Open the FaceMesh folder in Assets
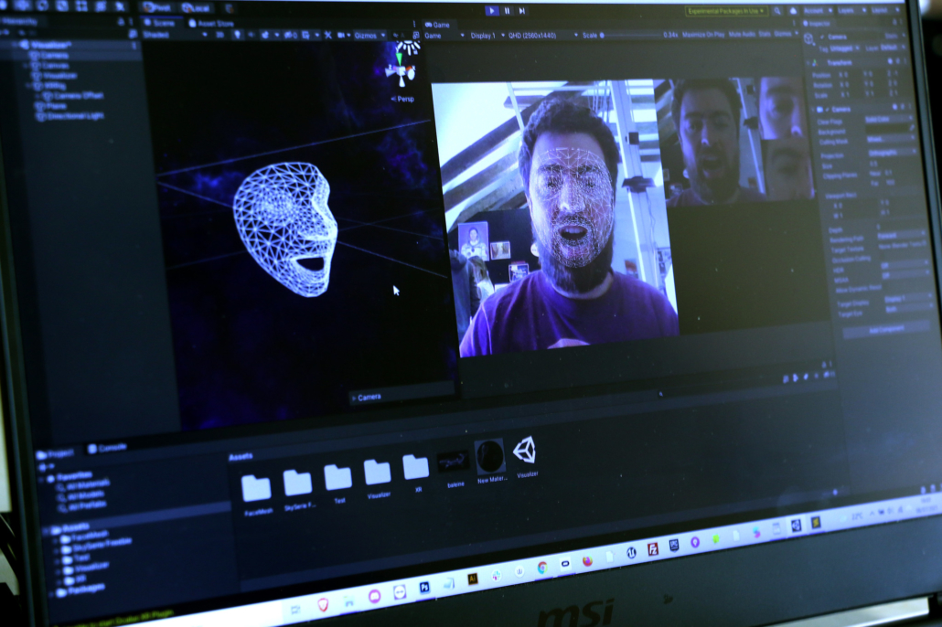The height and width of the screenshot is (627, 942). coord(256,489)
